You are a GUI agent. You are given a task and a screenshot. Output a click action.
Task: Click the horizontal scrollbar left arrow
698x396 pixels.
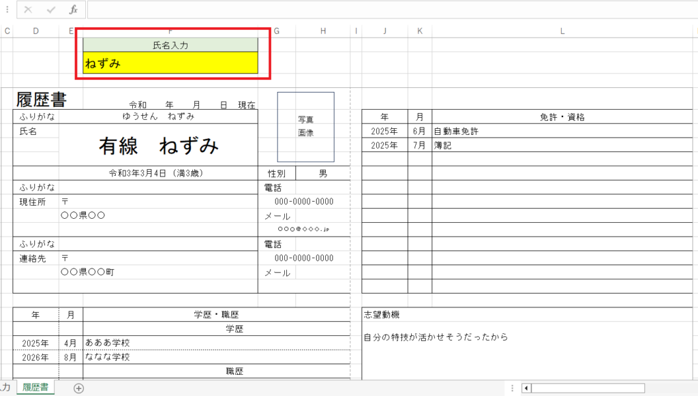pyautogui.click(x=526, y=388)
